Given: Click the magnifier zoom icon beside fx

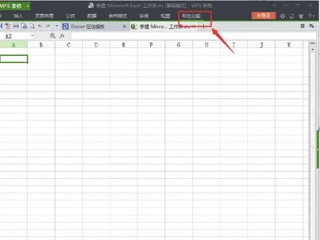Looking at the screenshot, I should point(53,35).
